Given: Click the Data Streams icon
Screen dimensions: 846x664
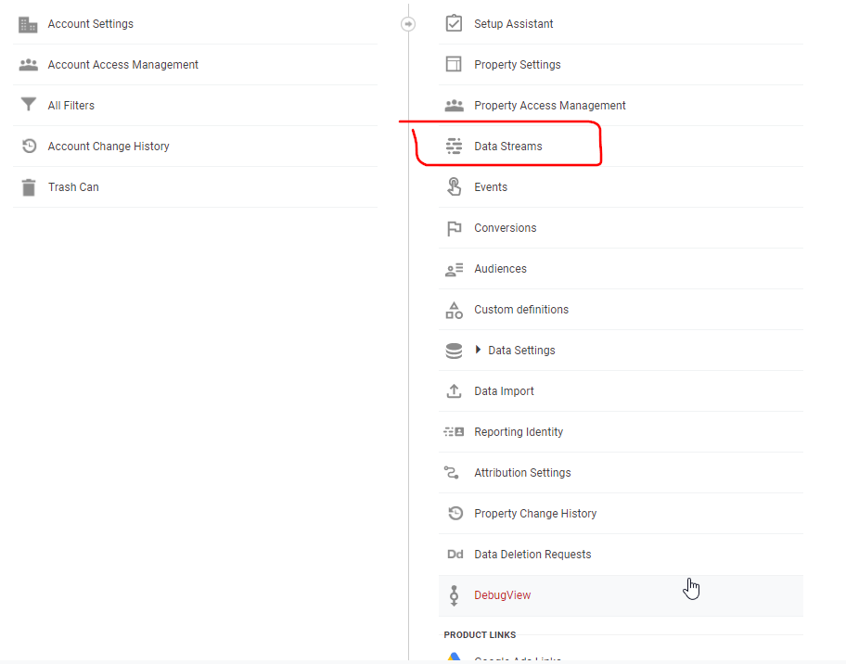Looking at the screenshot, I should [454, 147].
